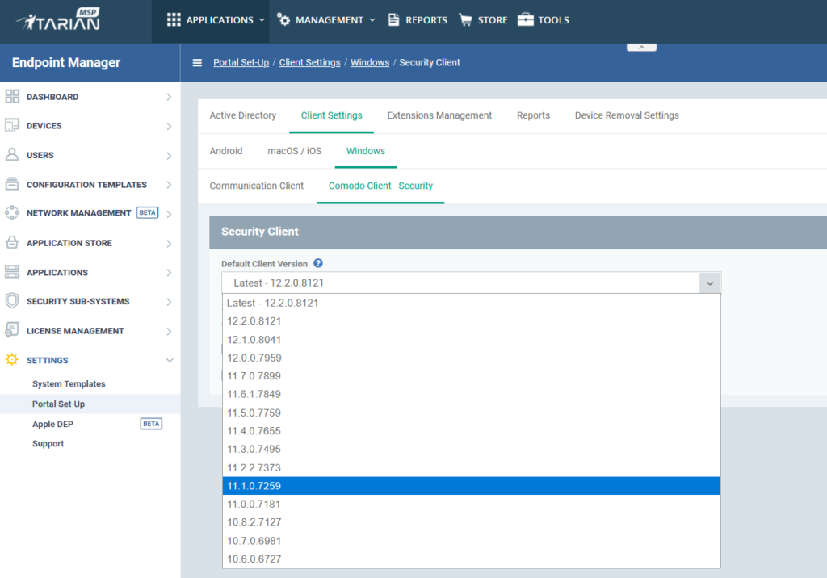Open the Device Removal Settings tab
The width and height of the screenshot is (827, 578).
pyautogui.click(x=627, y=115)
